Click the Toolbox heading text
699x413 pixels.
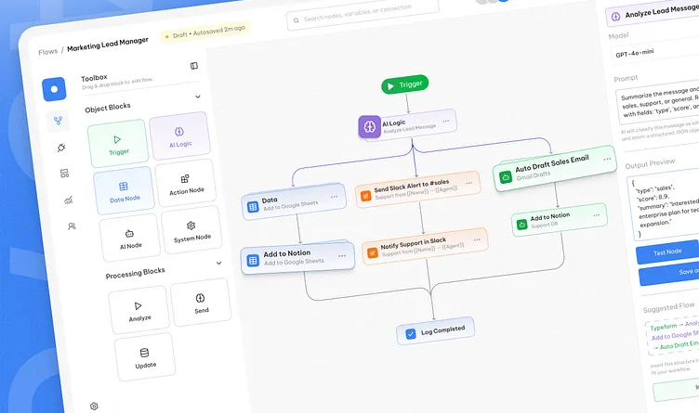point(94,78)
